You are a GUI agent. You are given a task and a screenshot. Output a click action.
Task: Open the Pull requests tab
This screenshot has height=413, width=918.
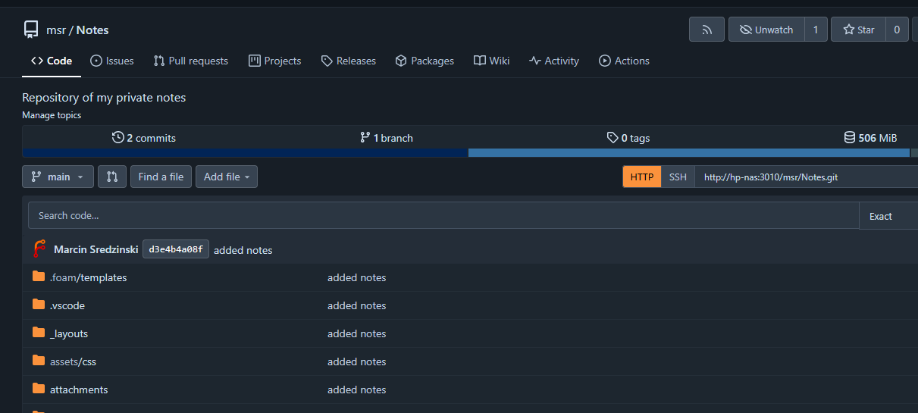click(x=190, y=61)
